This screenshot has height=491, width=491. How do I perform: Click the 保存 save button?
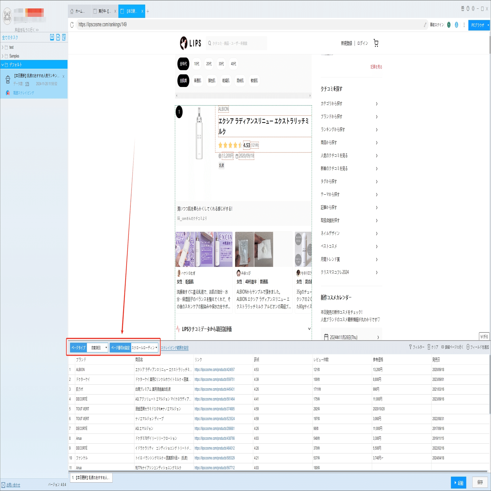(480, 483)
